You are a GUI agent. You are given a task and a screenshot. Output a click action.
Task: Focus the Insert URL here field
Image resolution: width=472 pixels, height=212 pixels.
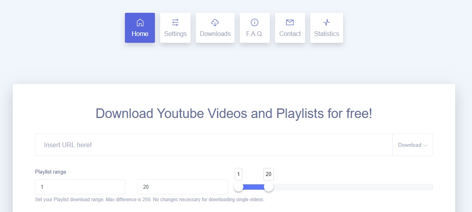214,145
